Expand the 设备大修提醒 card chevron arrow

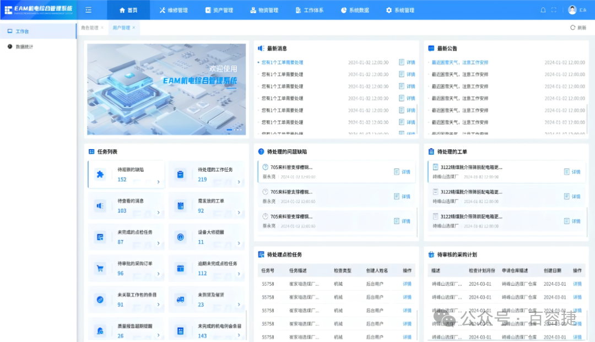point(239,244)
